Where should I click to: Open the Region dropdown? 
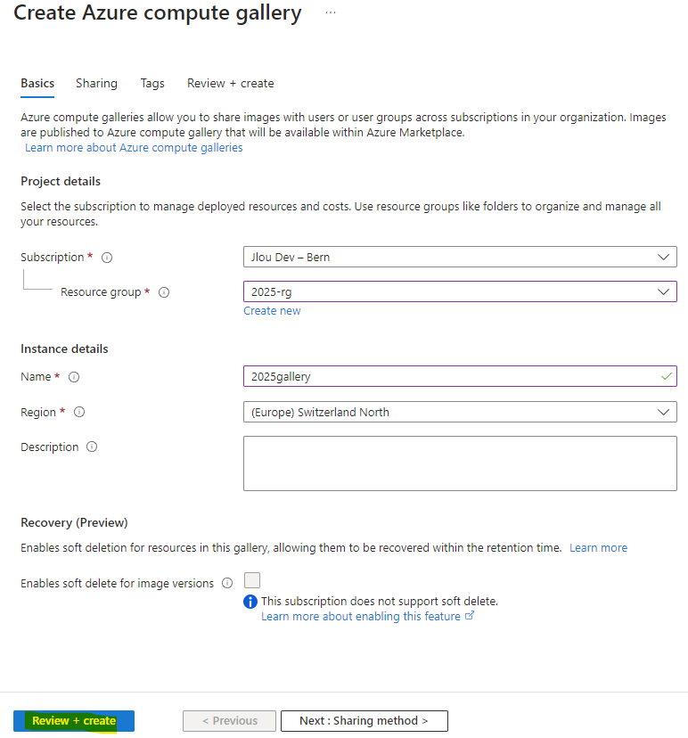coord(460,412)
